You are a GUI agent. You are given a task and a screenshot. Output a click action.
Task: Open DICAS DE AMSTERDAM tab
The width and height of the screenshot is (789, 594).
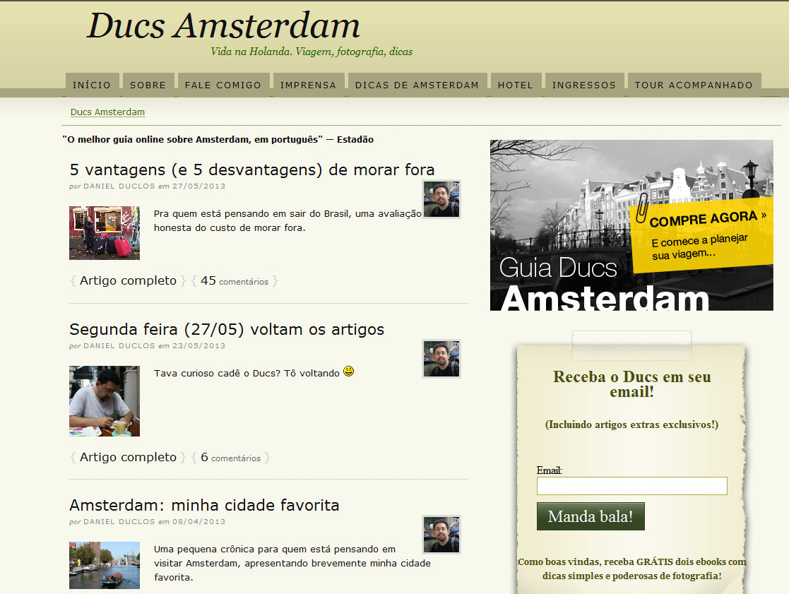pyautogui.click(x=417, y=85)
